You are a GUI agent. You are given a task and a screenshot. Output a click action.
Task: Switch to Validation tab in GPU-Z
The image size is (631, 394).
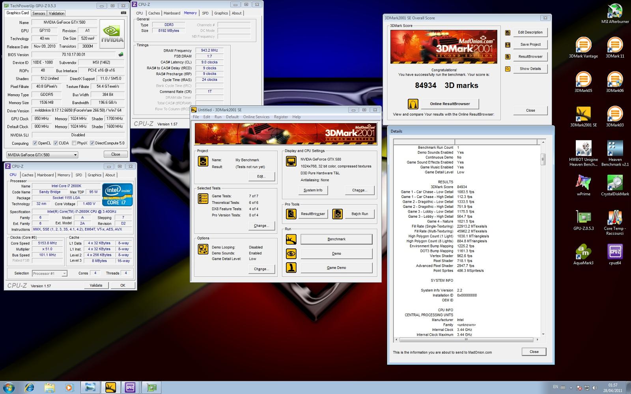tap(56, 13)
